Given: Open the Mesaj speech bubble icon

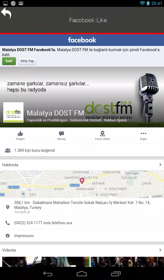Looking at the screenshot, I should [x=61, y=133].
